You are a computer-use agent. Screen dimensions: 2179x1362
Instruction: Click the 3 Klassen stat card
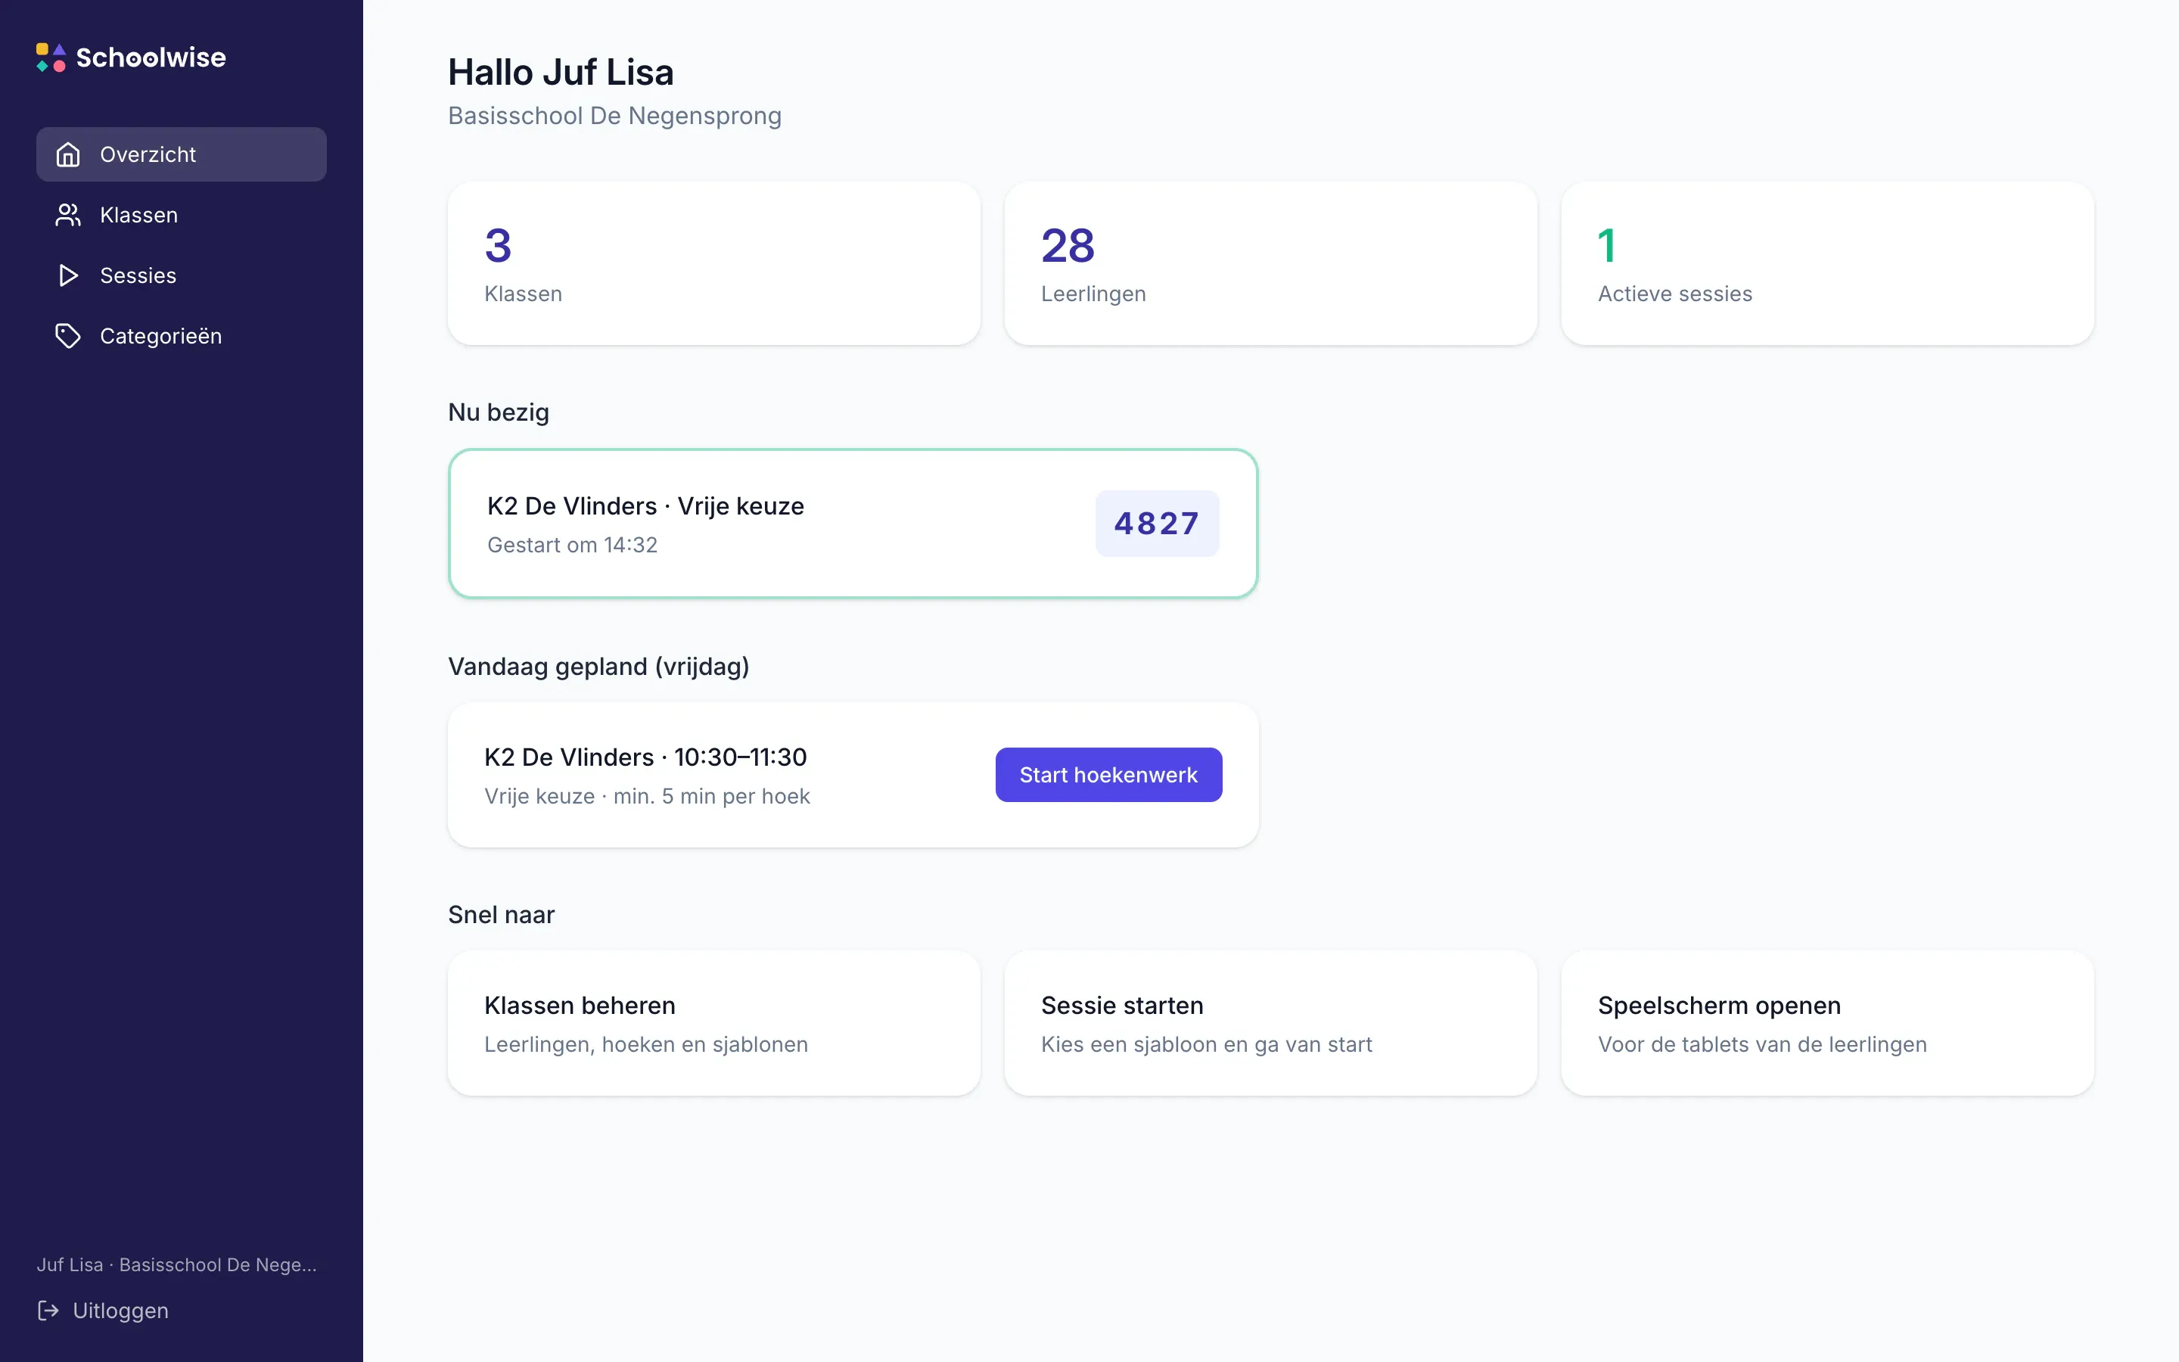(x=714, y=264)
